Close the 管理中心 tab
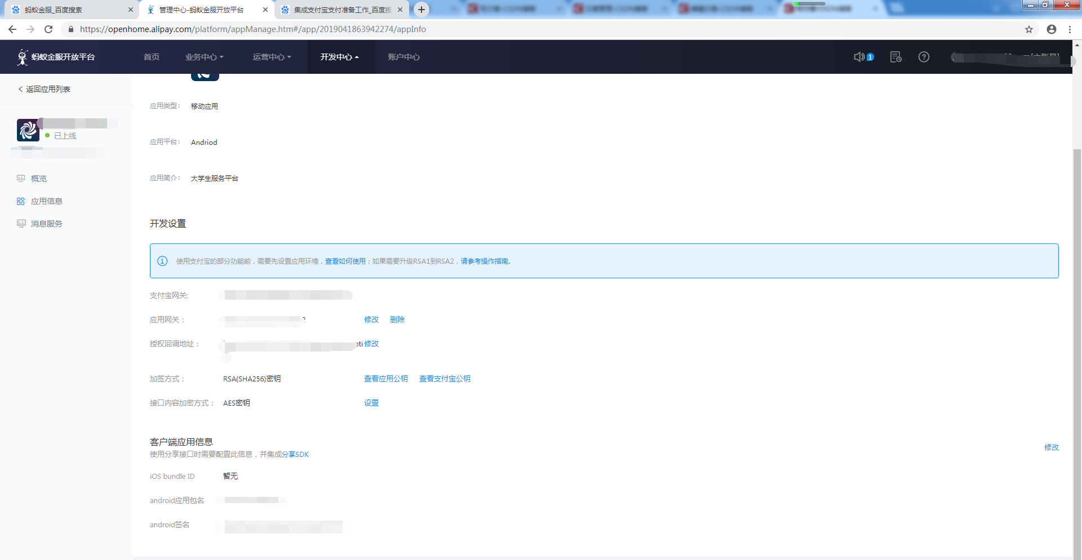The width and height of the screenshot is (1082, 560). (265, 10)
